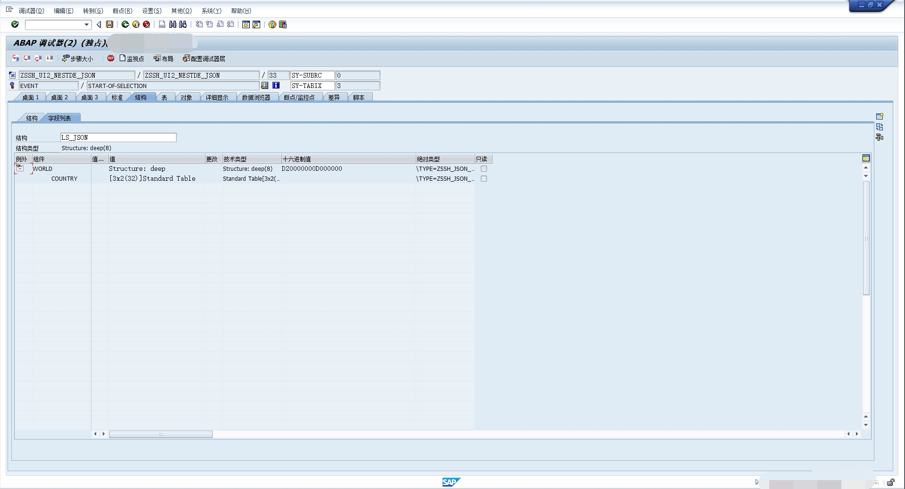Viewport: 905px width, 489px height.
Task: Click the Generate Shortcut icon
Action: coord(256,24)
